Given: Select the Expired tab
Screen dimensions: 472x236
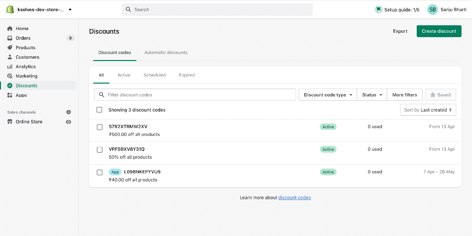Looking at the screenshot, I should [x=187, y=75].
